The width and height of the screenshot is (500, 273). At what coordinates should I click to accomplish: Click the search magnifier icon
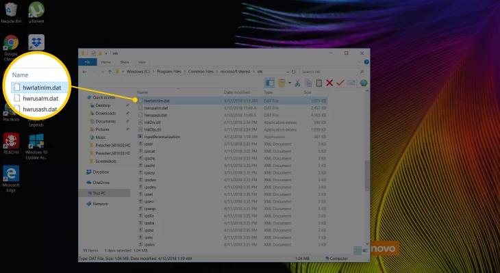click(362, 72)
